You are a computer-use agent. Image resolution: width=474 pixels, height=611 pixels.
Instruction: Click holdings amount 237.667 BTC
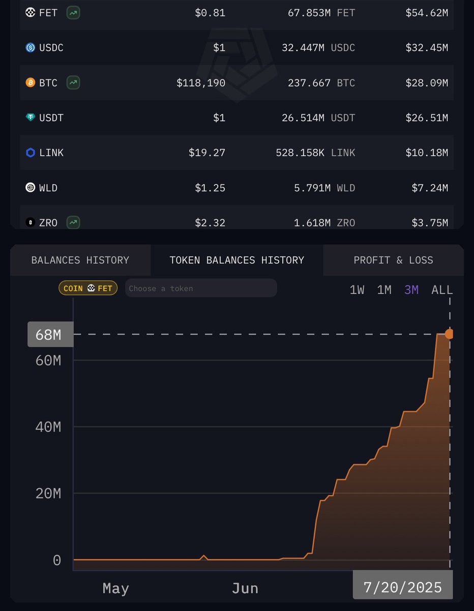click(321, 82)
